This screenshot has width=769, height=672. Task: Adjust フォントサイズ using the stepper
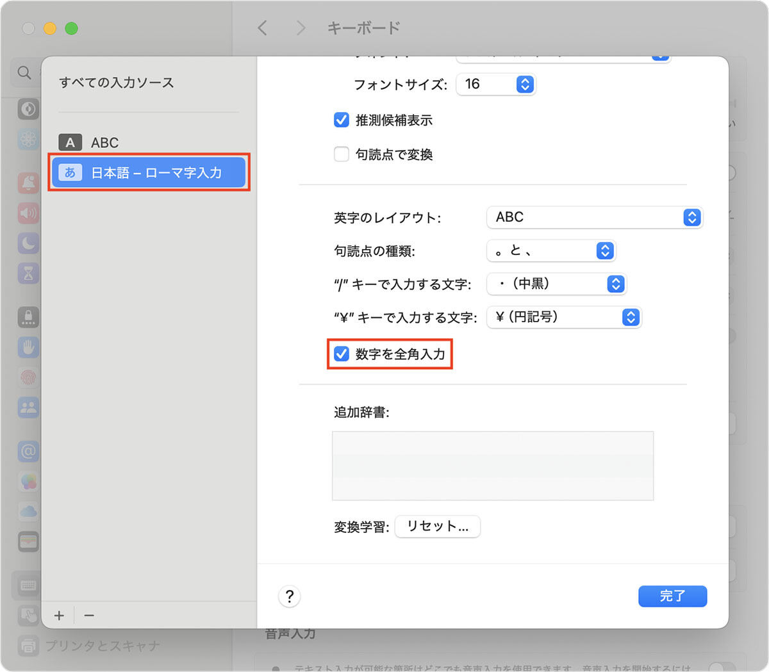pyautogui.click(x=525, y=84)
